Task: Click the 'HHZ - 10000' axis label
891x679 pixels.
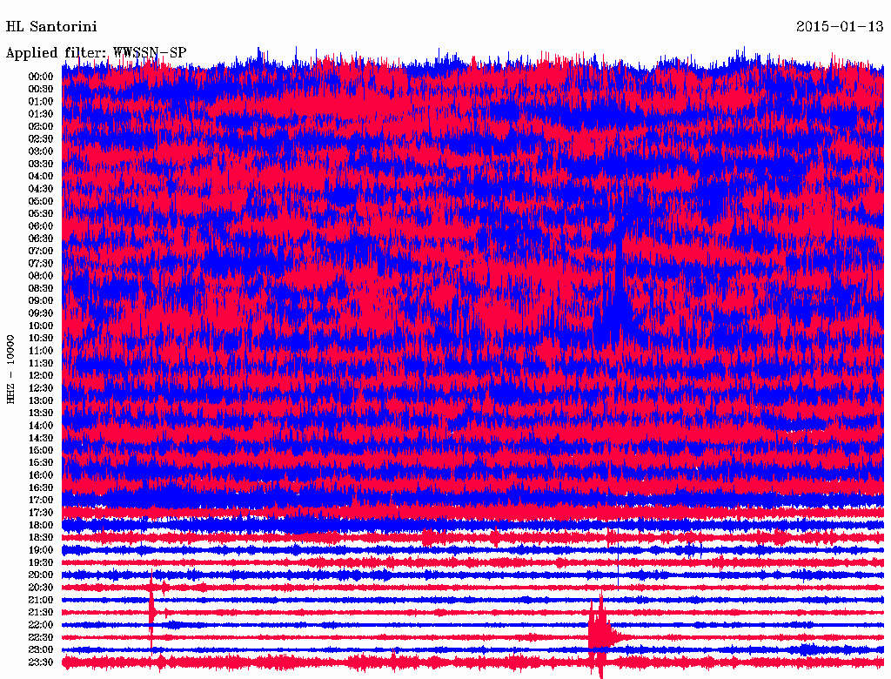Action: click(x=10, y=369)
